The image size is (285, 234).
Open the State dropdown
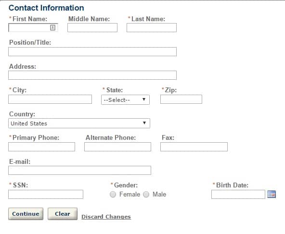pyautogui.click(x=125, y=99)
